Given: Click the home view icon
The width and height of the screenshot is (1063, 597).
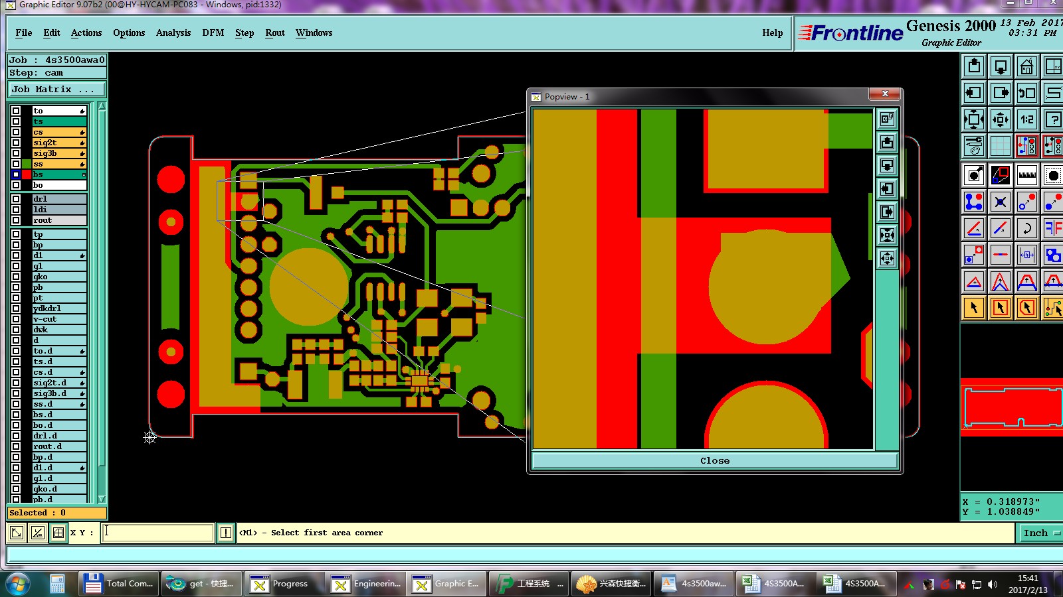Looking at the screenshot, I should coord(1027,66).
